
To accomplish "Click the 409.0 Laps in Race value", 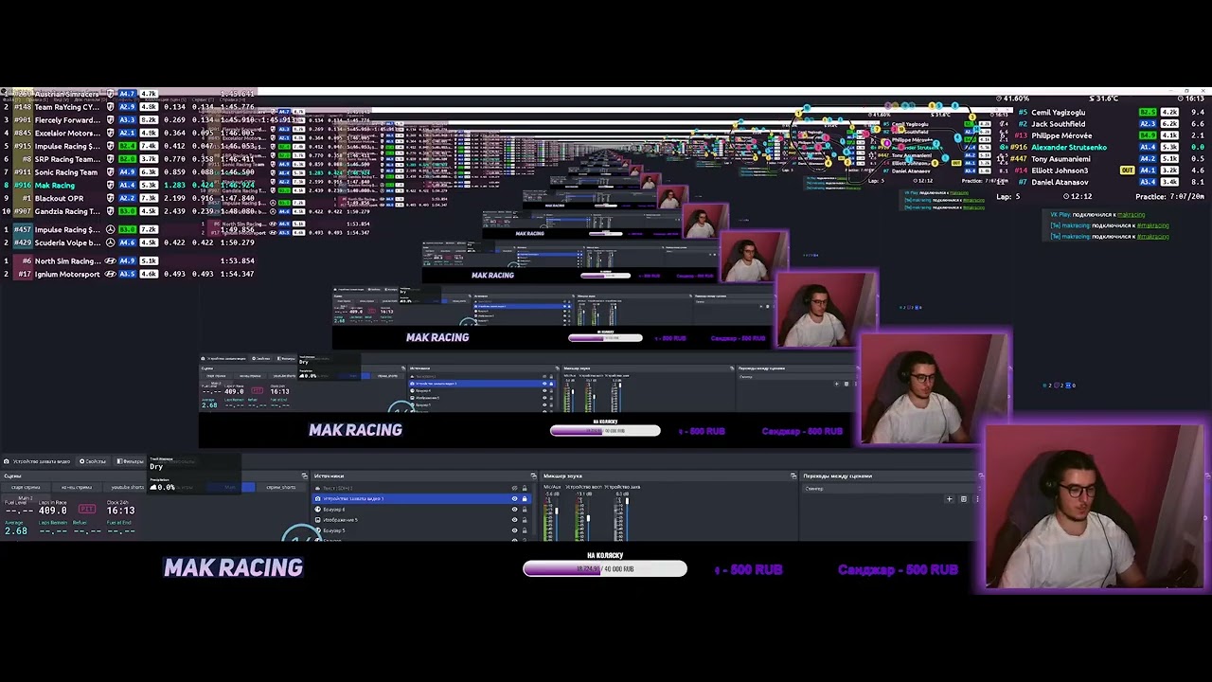I will (x=53, y=511).
